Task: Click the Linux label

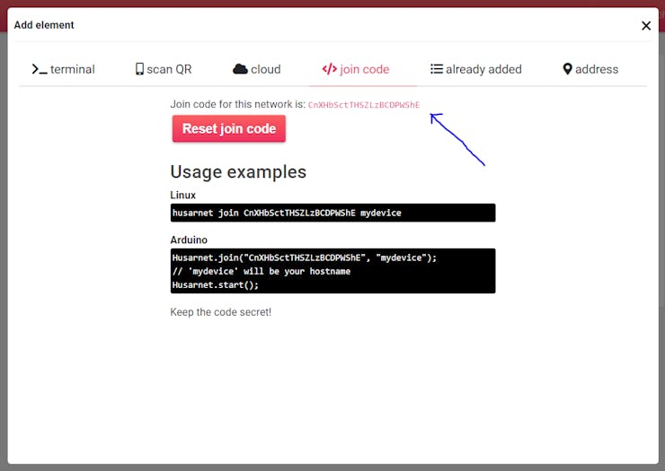Action: point(182,195)
